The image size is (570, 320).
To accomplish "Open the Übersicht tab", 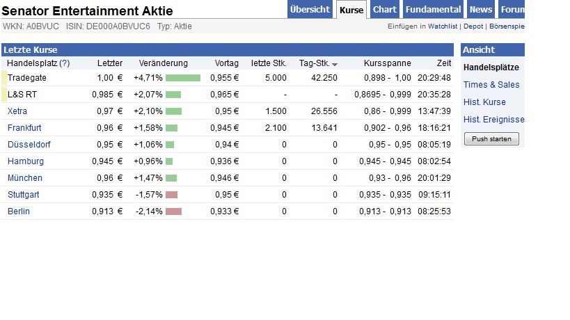I will (310, 10).
